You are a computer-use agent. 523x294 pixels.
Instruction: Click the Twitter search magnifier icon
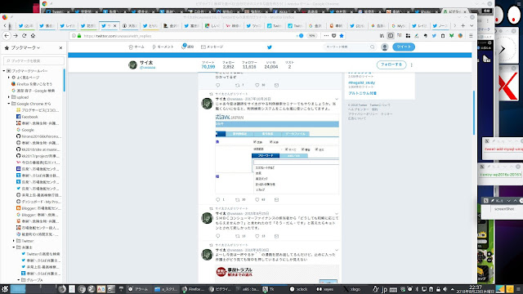(373, 47)
